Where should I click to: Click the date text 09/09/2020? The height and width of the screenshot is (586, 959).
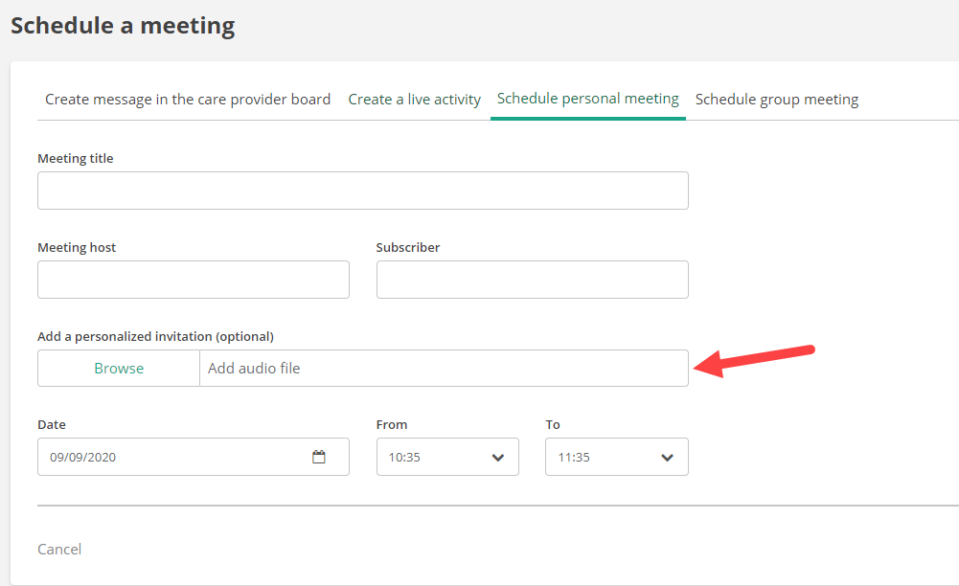[82, 458]
